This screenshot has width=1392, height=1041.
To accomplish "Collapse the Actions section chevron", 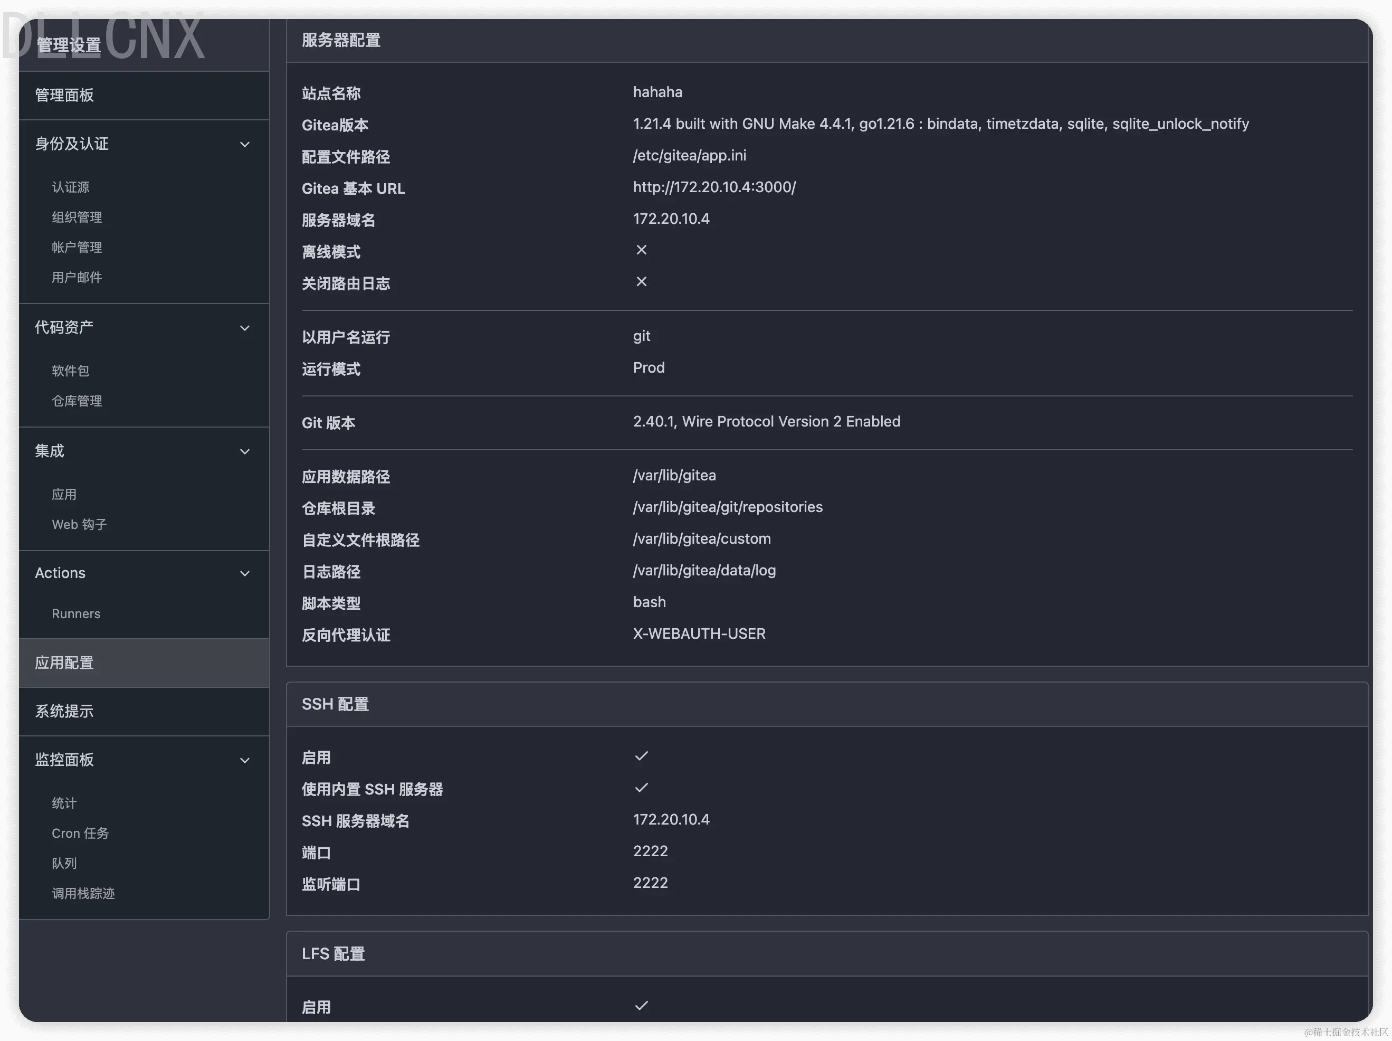I will [245, 573].
